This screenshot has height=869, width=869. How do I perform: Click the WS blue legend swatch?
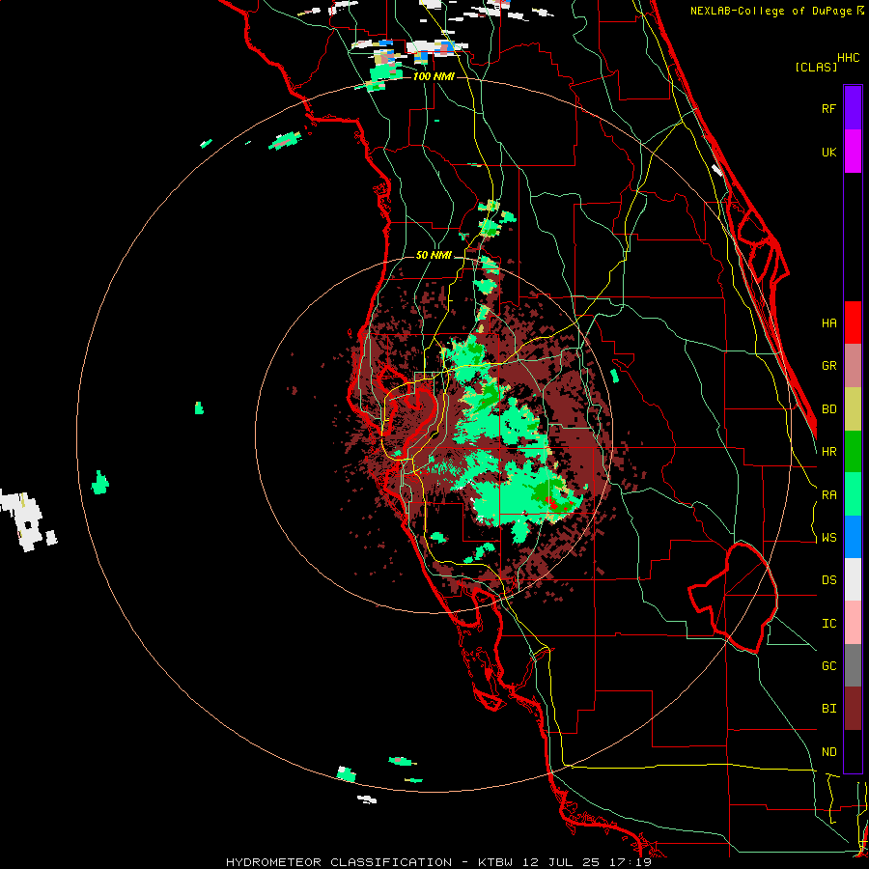[x=853, y=537]
